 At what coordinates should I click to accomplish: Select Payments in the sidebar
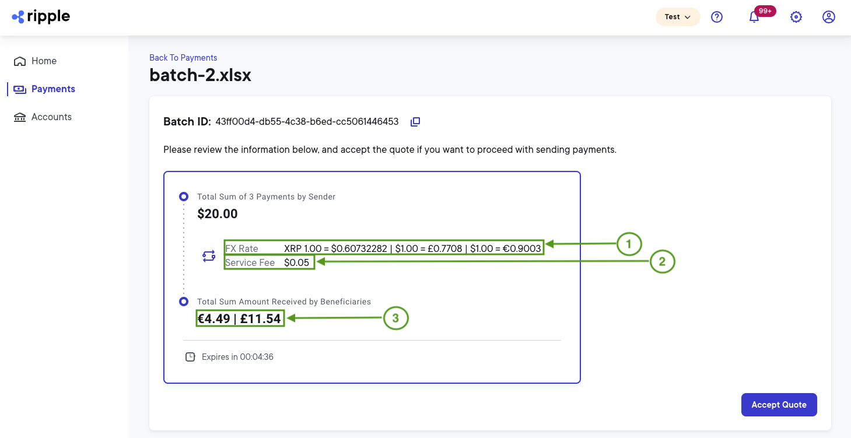pyautogui.click(x=52, y=89)
